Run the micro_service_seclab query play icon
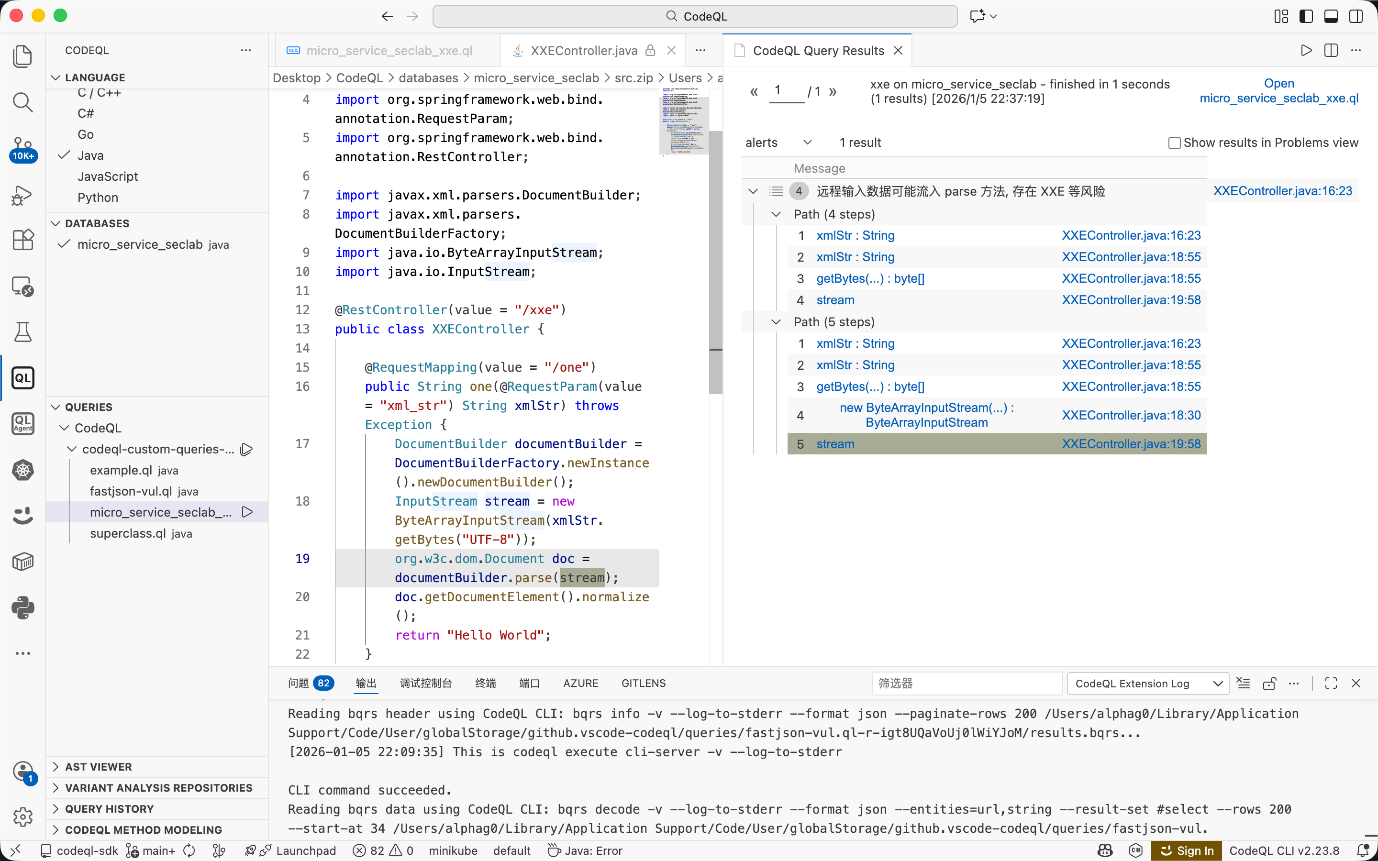The height and width of the screenshot is (861, 1378). (247, 512)
